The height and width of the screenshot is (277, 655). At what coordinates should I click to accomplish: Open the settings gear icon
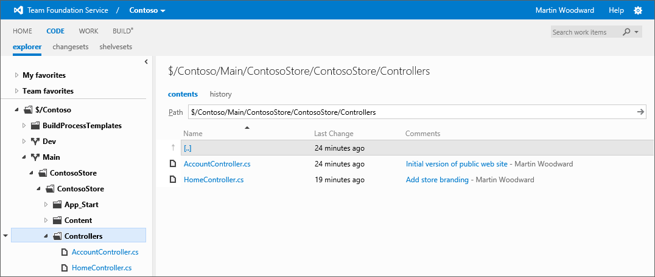tap(638, 10)
